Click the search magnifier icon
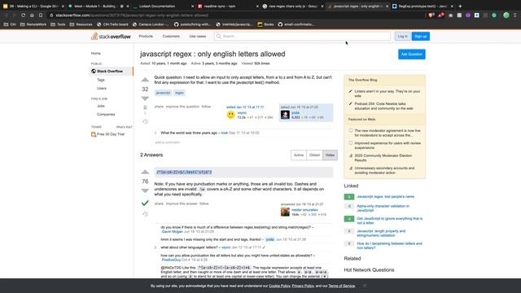 click(x=219, y=36)
